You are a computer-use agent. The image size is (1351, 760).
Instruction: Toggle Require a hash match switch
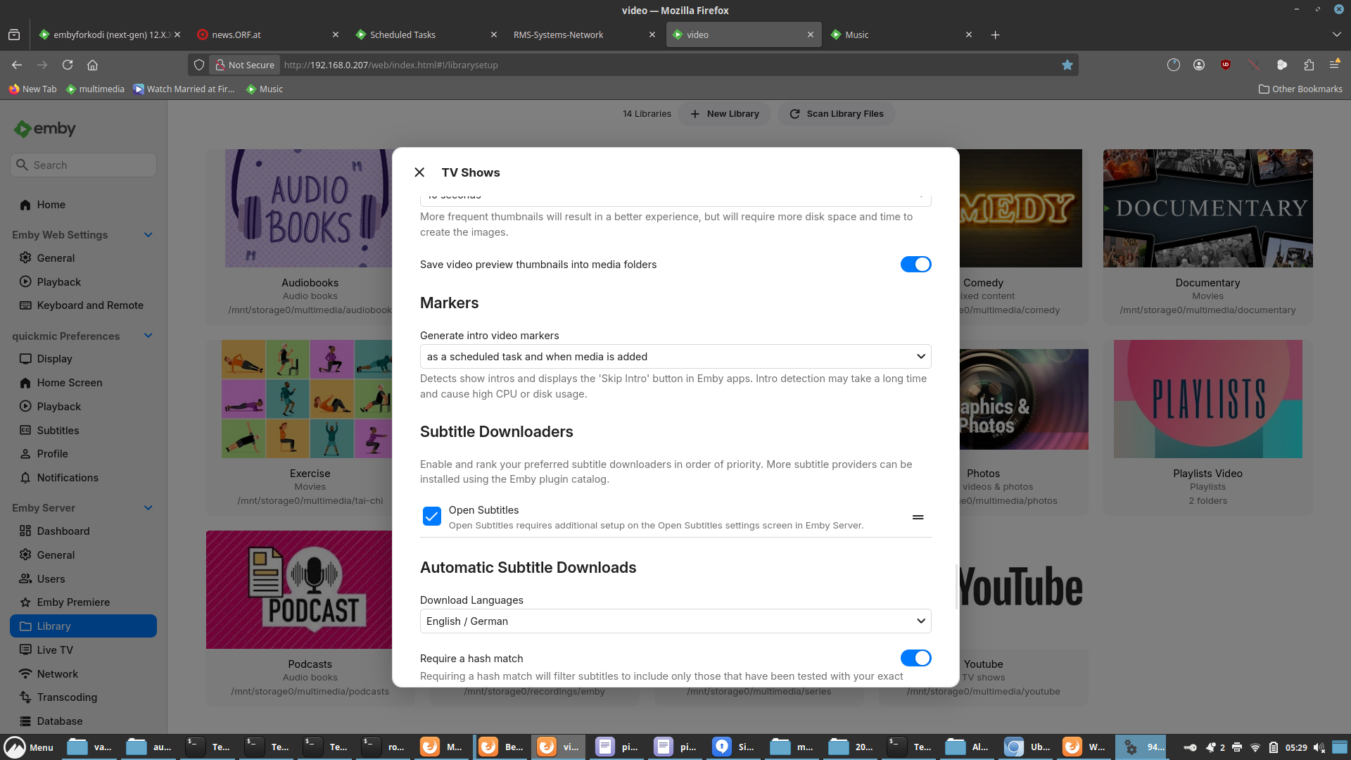(x=915, y=658)
